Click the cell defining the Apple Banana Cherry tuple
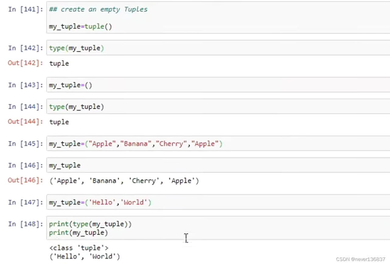390x264 pixels. coord(135,143)
